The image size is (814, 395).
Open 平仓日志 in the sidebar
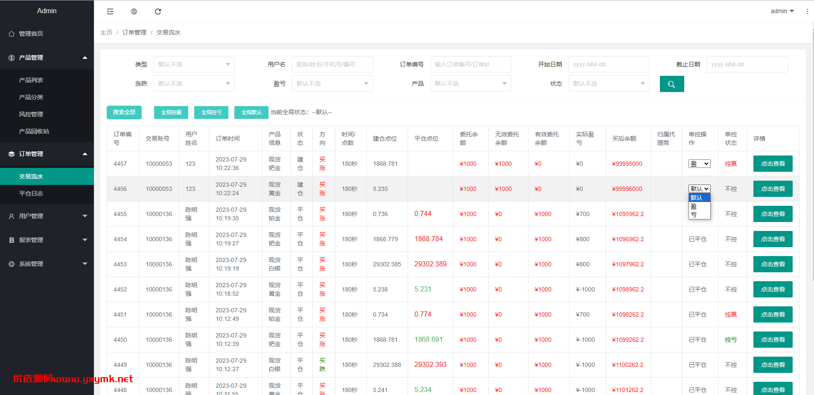47,193
